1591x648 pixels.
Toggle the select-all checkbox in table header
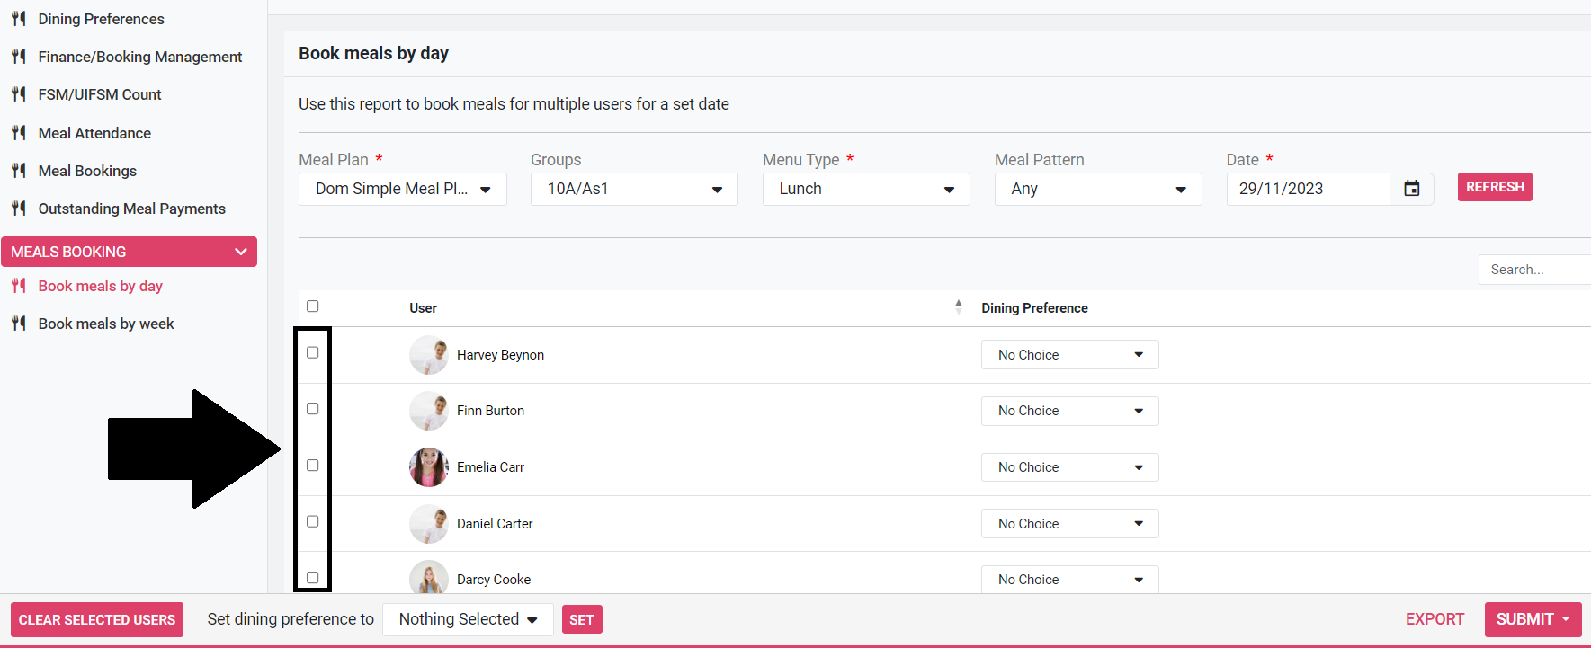pos(313,306)
